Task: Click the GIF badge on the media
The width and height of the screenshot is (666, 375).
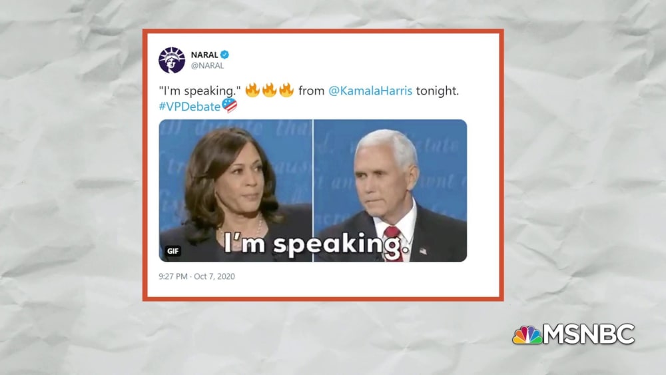Action: (173, 251)
